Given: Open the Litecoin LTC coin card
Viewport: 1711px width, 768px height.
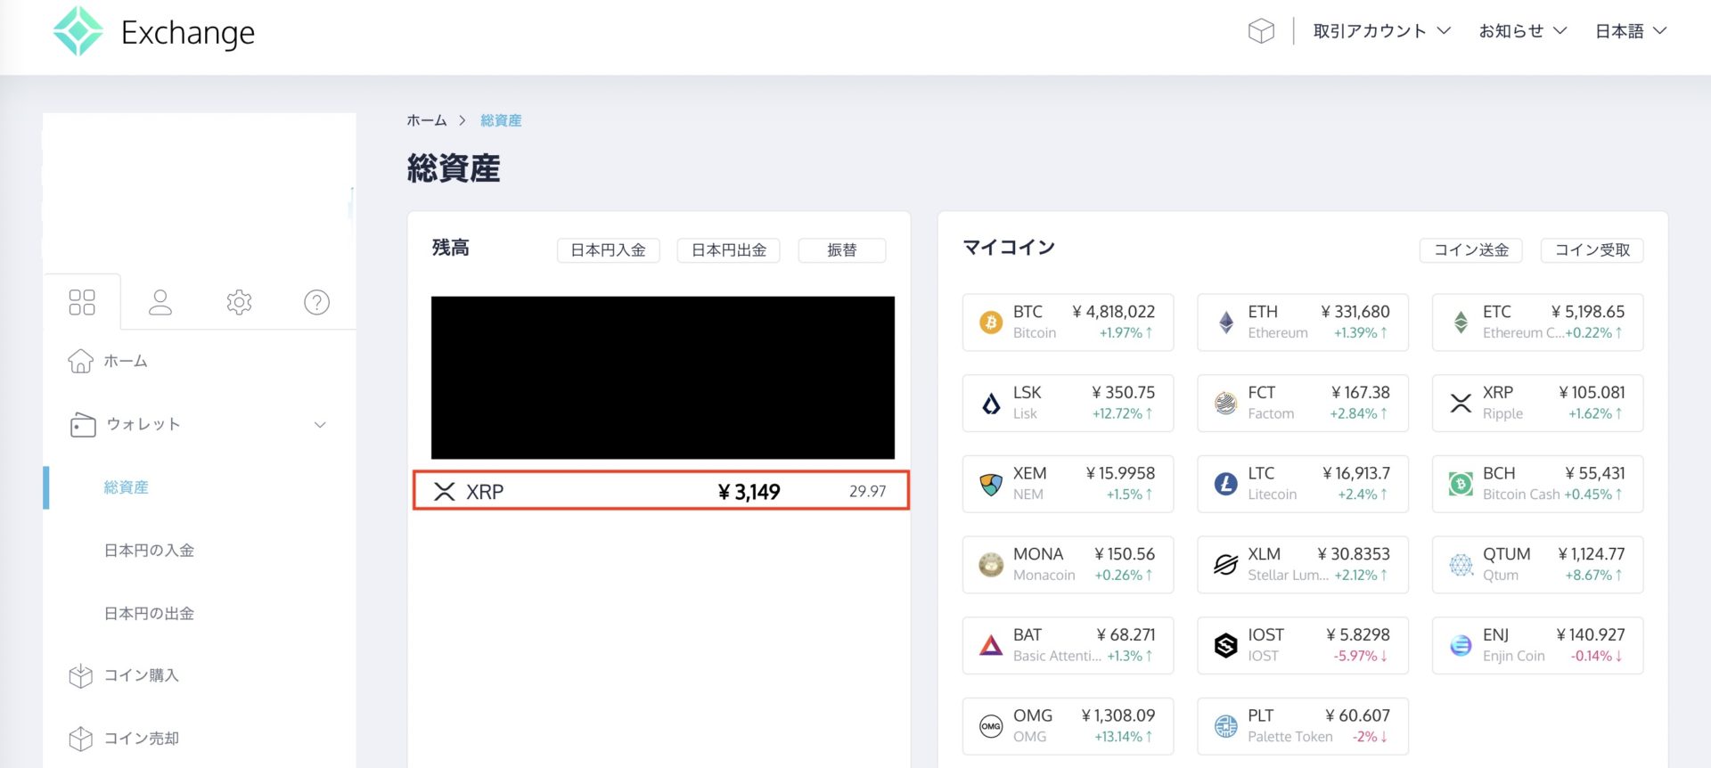Looking at the screenshot, I should (1302, 484).
